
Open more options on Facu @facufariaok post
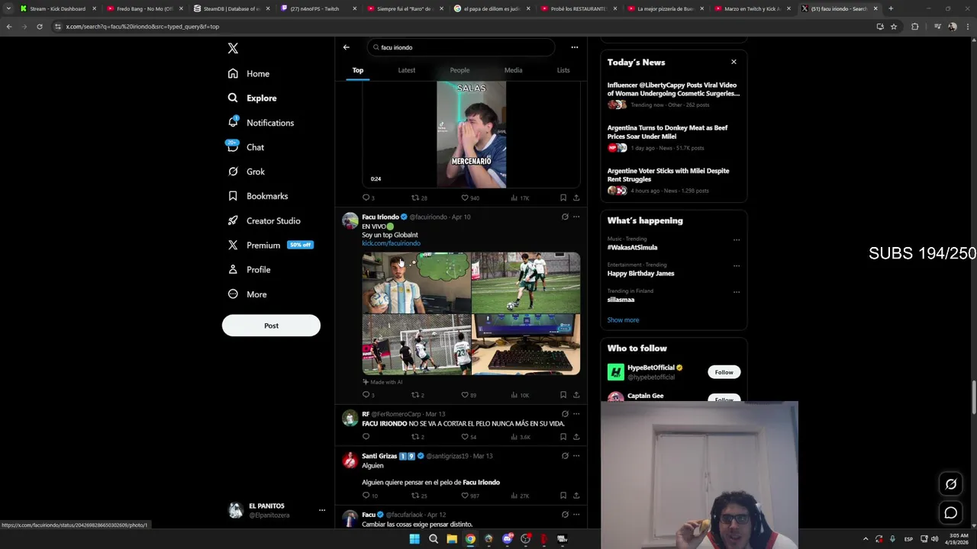click(576, 515)
